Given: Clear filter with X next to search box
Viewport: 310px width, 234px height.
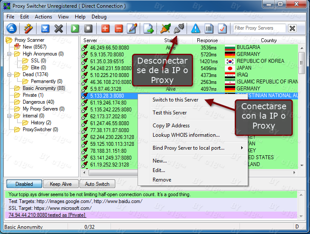Looking at the screenshot, I should tap(292, 28).
